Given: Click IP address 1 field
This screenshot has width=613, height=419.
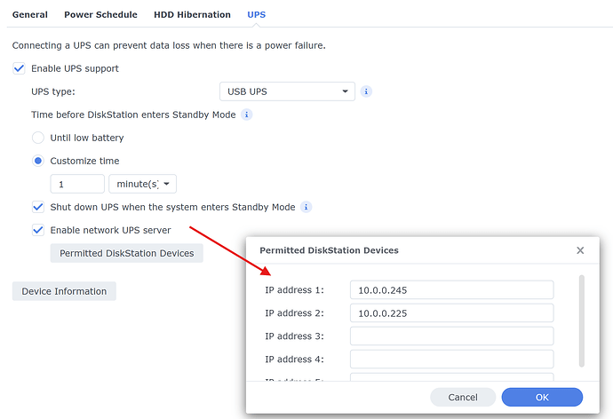Looking at the screenshot, I should click(451, 290).
